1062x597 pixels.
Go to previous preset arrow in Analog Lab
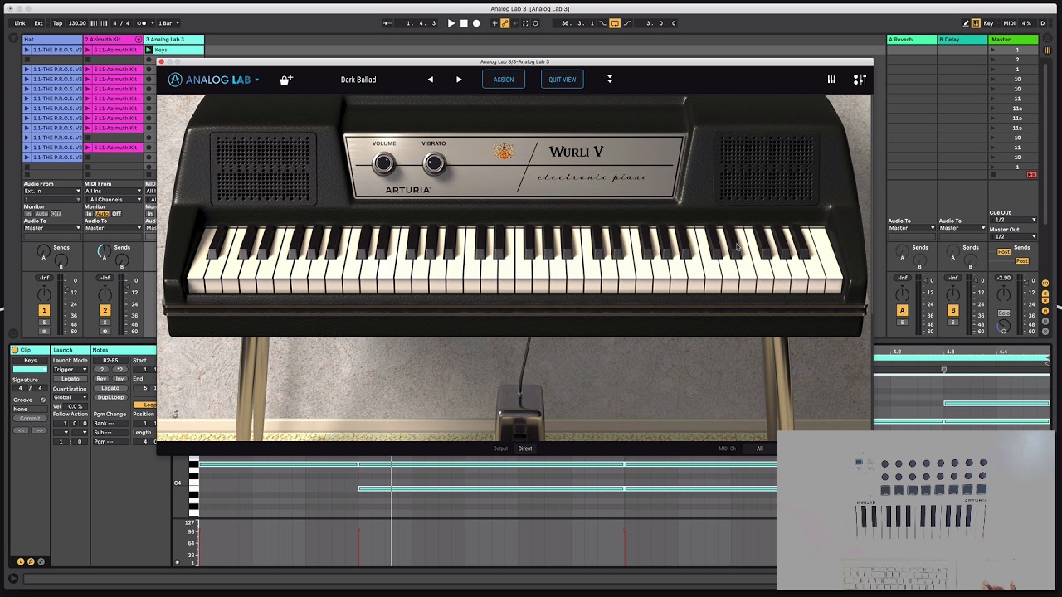tap(430, 80)
